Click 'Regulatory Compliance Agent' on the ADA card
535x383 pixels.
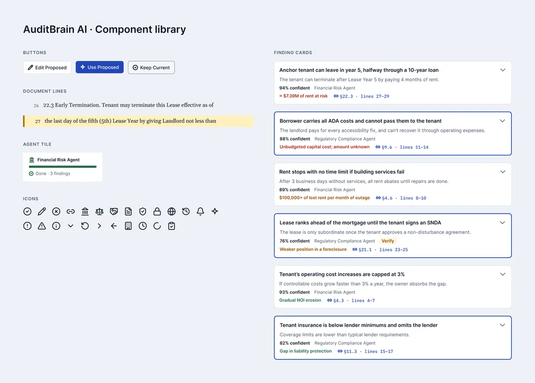344,139
